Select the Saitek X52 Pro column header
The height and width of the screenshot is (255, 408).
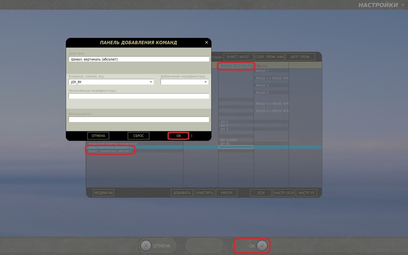pyautogui.click(x=236, y=66)
